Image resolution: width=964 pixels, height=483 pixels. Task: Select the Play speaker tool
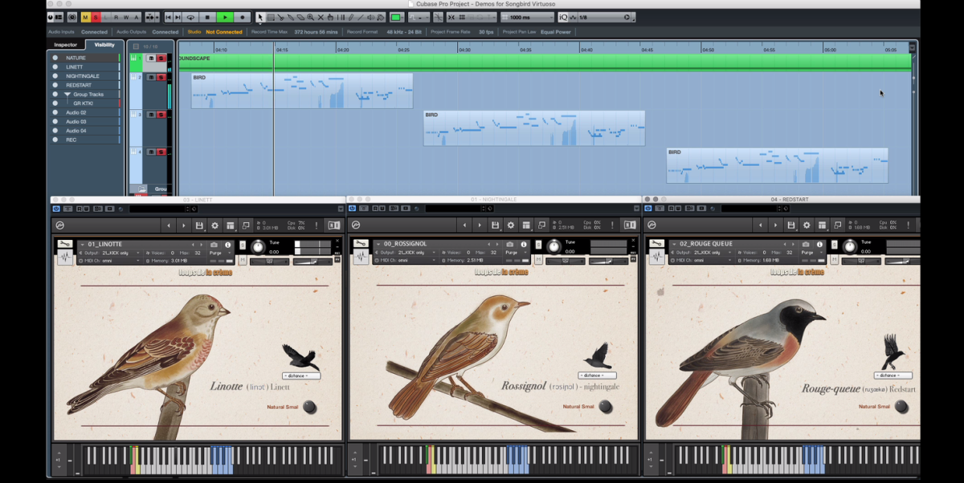372,17
